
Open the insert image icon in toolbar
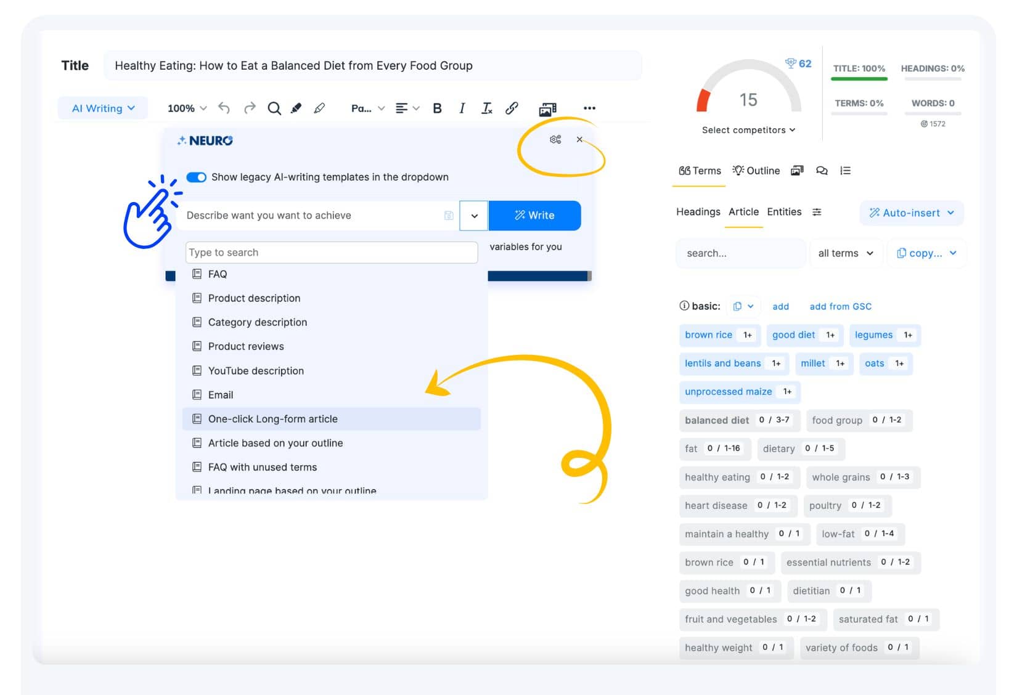point(547,109)
